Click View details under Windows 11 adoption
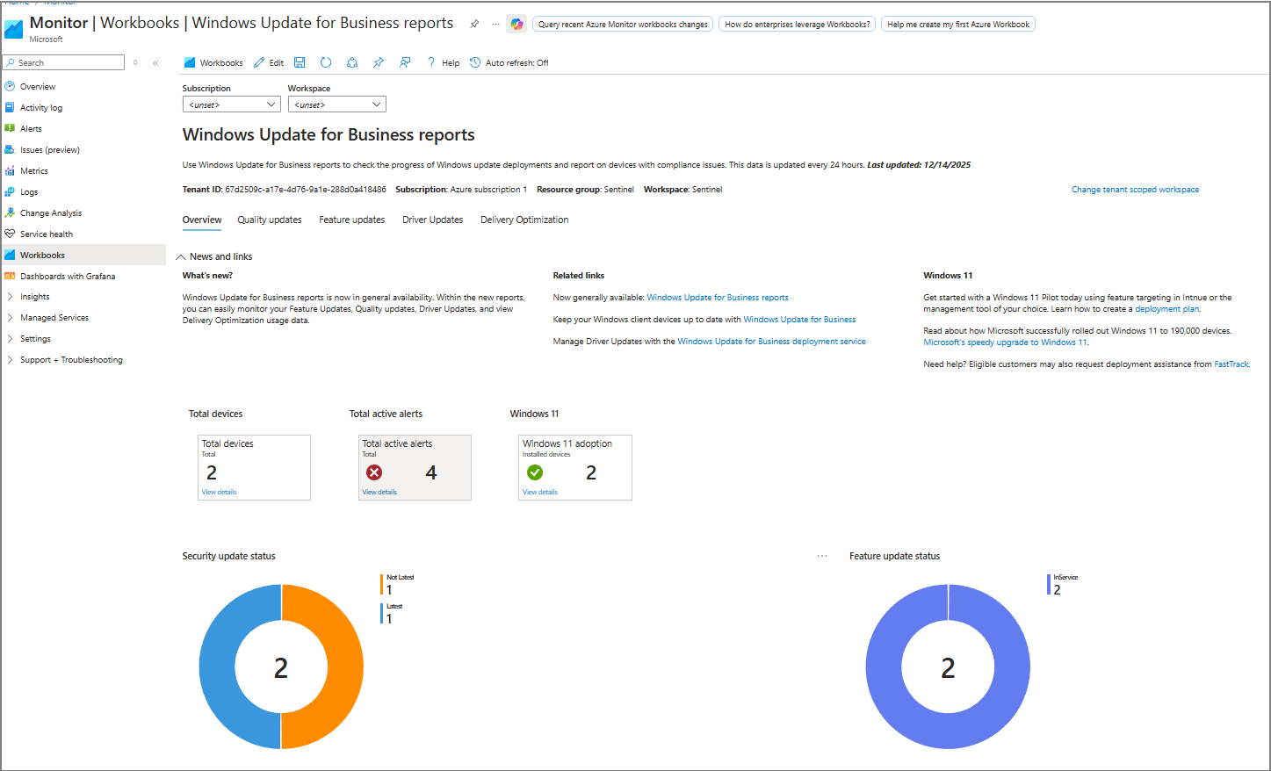 pos(540,492)
